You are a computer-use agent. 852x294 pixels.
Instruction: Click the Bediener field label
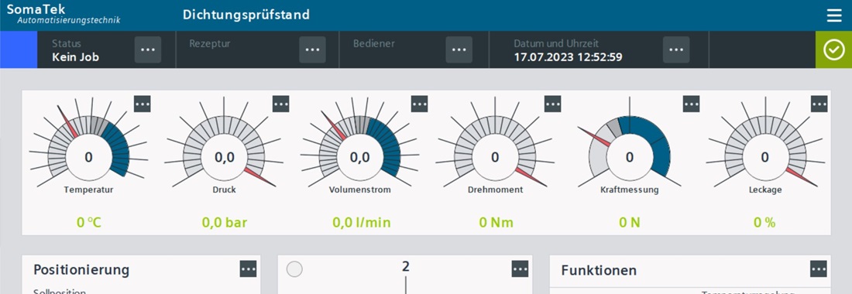point(374,43)
